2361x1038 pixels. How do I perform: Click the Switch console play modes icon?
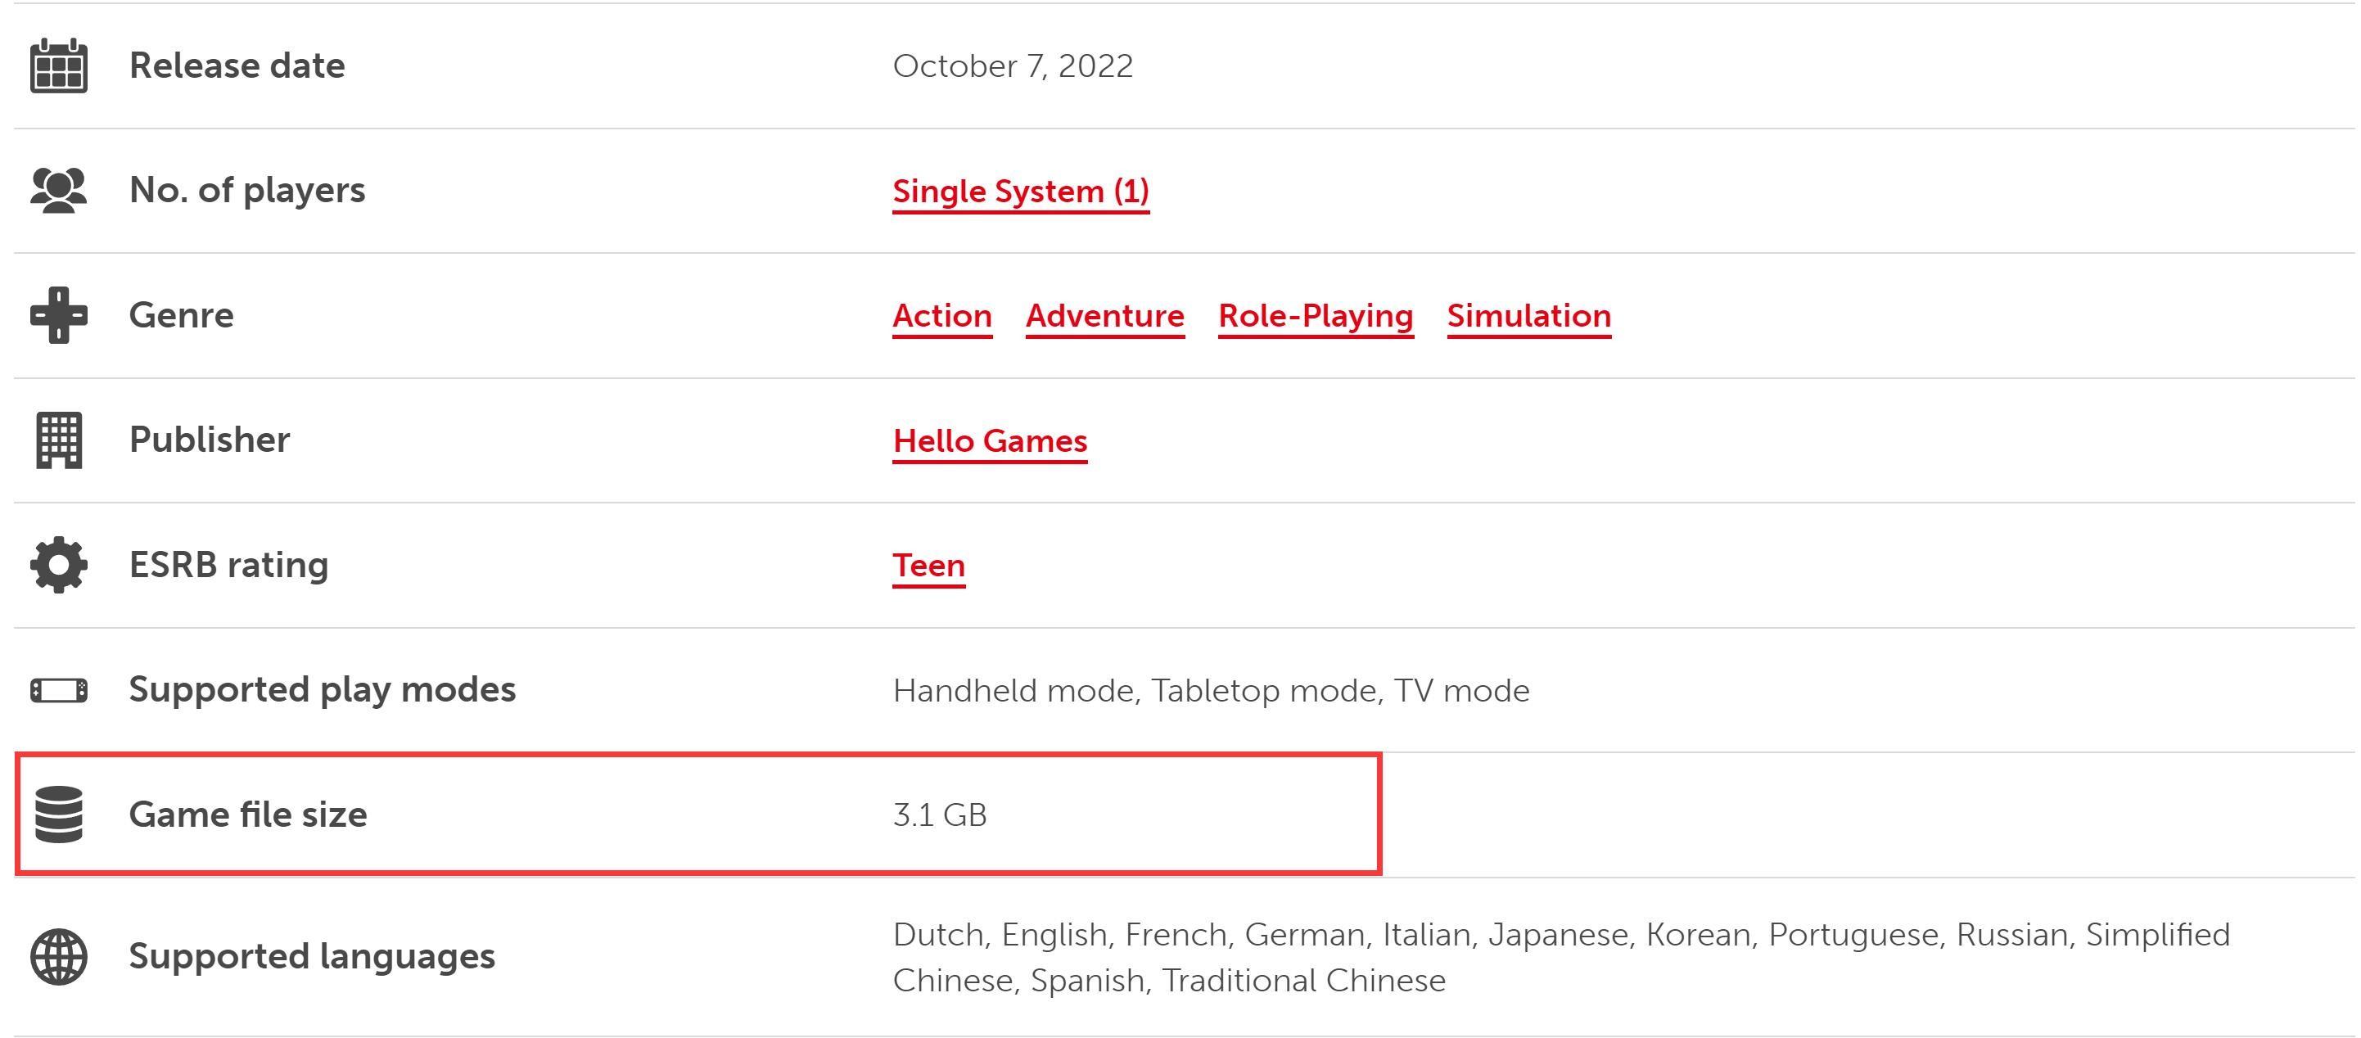[x=59, y=690]
